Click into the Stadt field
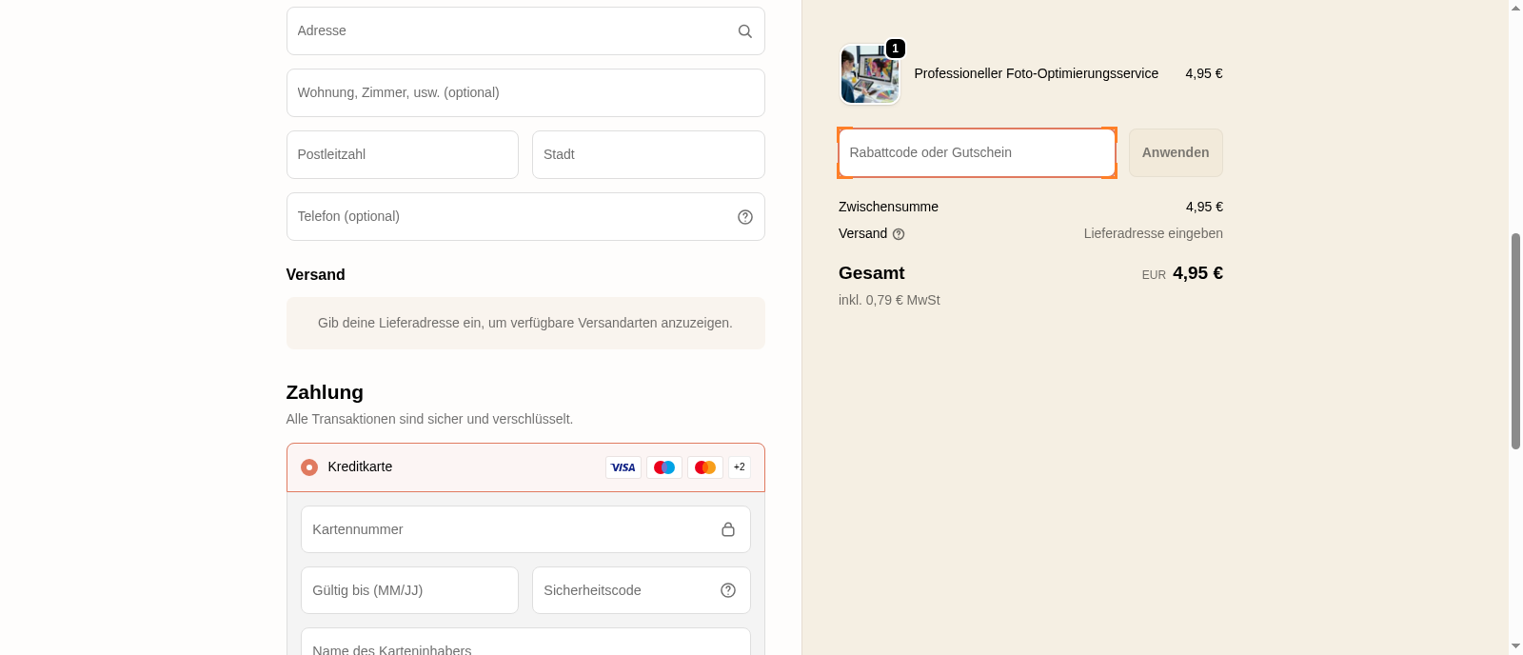The height and width of the screenshot is (655, 1523). (647, 155)
